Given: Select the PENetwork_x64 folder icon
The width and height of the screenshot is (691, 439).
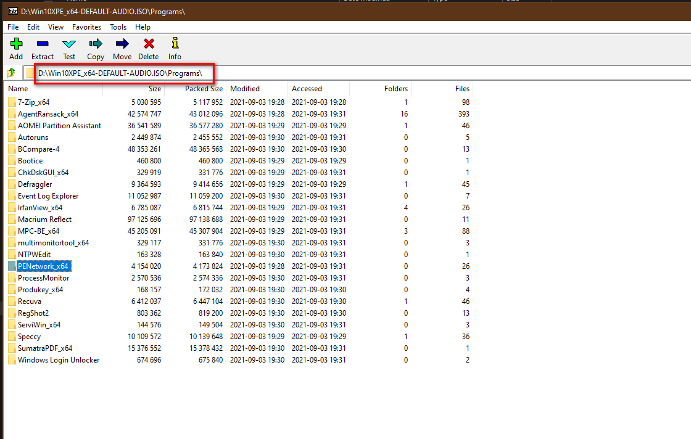Looking at the screenshot, I should pos(12,266).
